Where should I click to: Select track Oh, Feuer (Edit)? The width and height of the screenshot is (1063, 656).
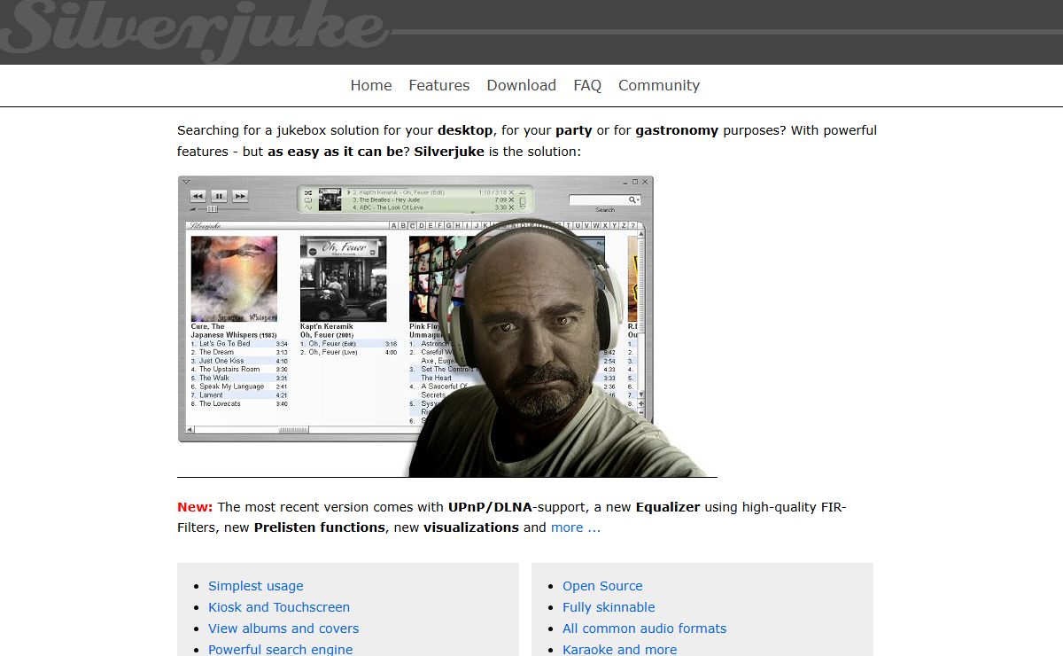click(x=349, y=344)
